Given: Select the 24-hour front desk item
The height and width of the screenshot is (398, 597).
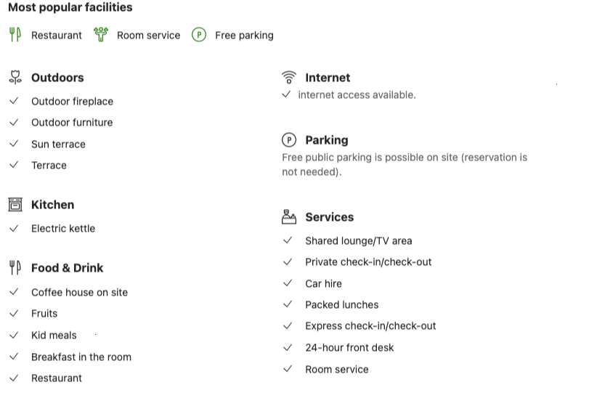Looking at the screenshot, I should click(x=349, y=348).
